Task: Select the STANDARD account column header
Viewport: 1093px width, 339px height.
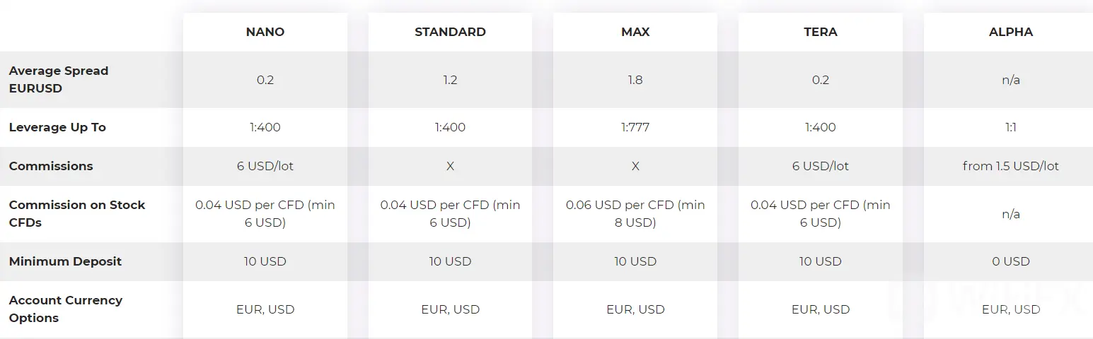Action: coord(450,32)
